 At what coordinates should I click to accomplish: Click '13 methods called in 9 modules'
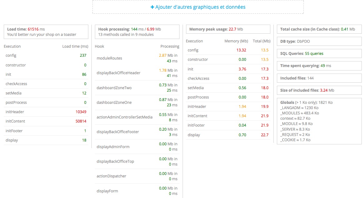point(126,35)
